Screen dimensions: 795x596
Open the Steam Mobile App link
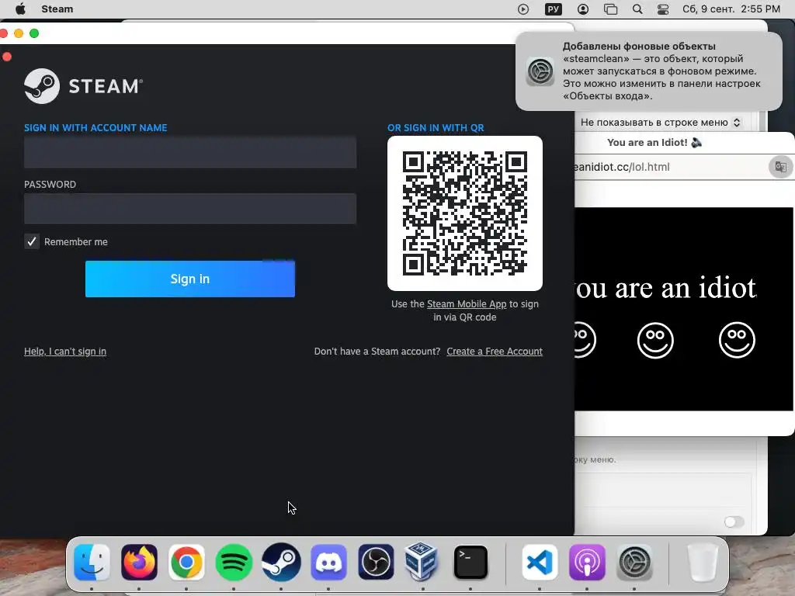(467, 304)
